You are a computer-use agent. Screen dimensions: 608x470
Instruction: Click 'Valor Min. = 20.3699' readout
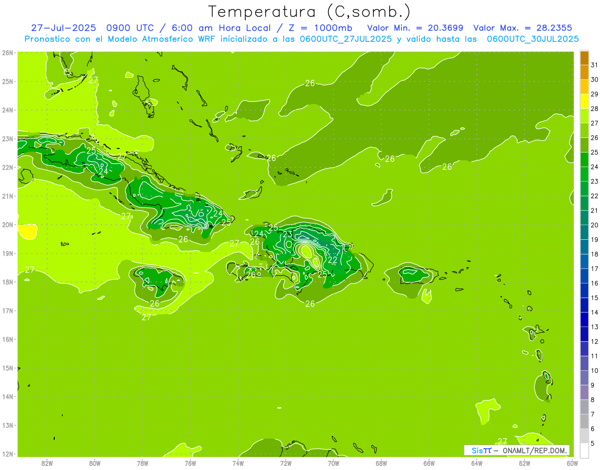(x=415, y=27)
